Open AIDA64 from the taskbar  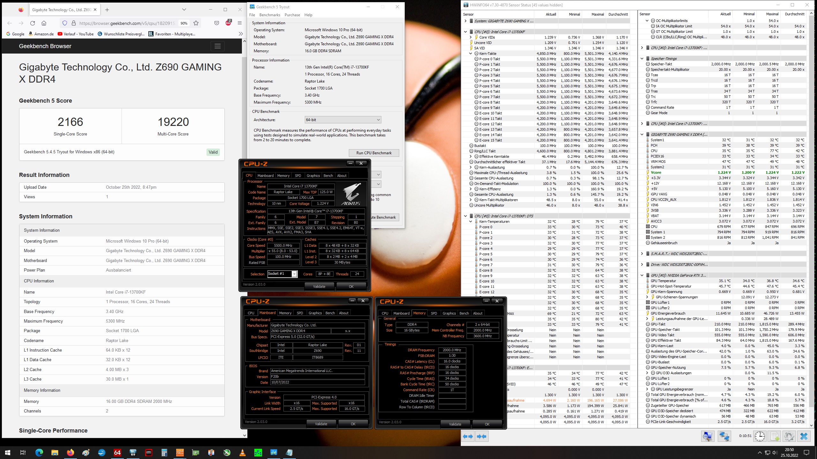pos(117,452)
